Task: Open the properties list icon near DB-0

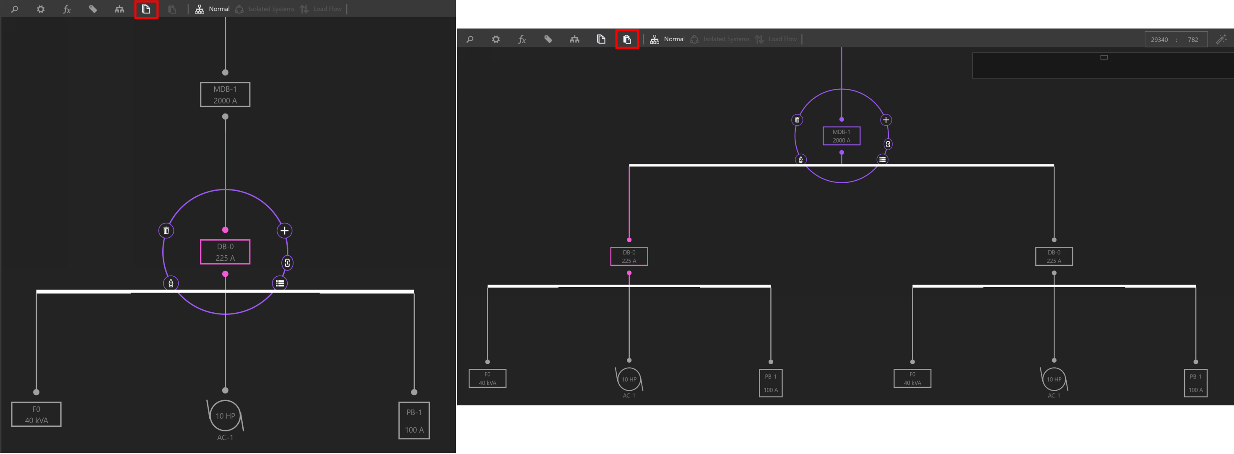Action: tap(280, 283)
